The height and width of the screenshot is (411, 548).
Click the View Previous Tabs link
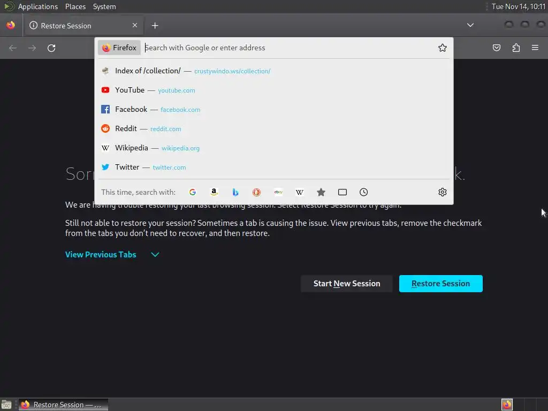101,254
